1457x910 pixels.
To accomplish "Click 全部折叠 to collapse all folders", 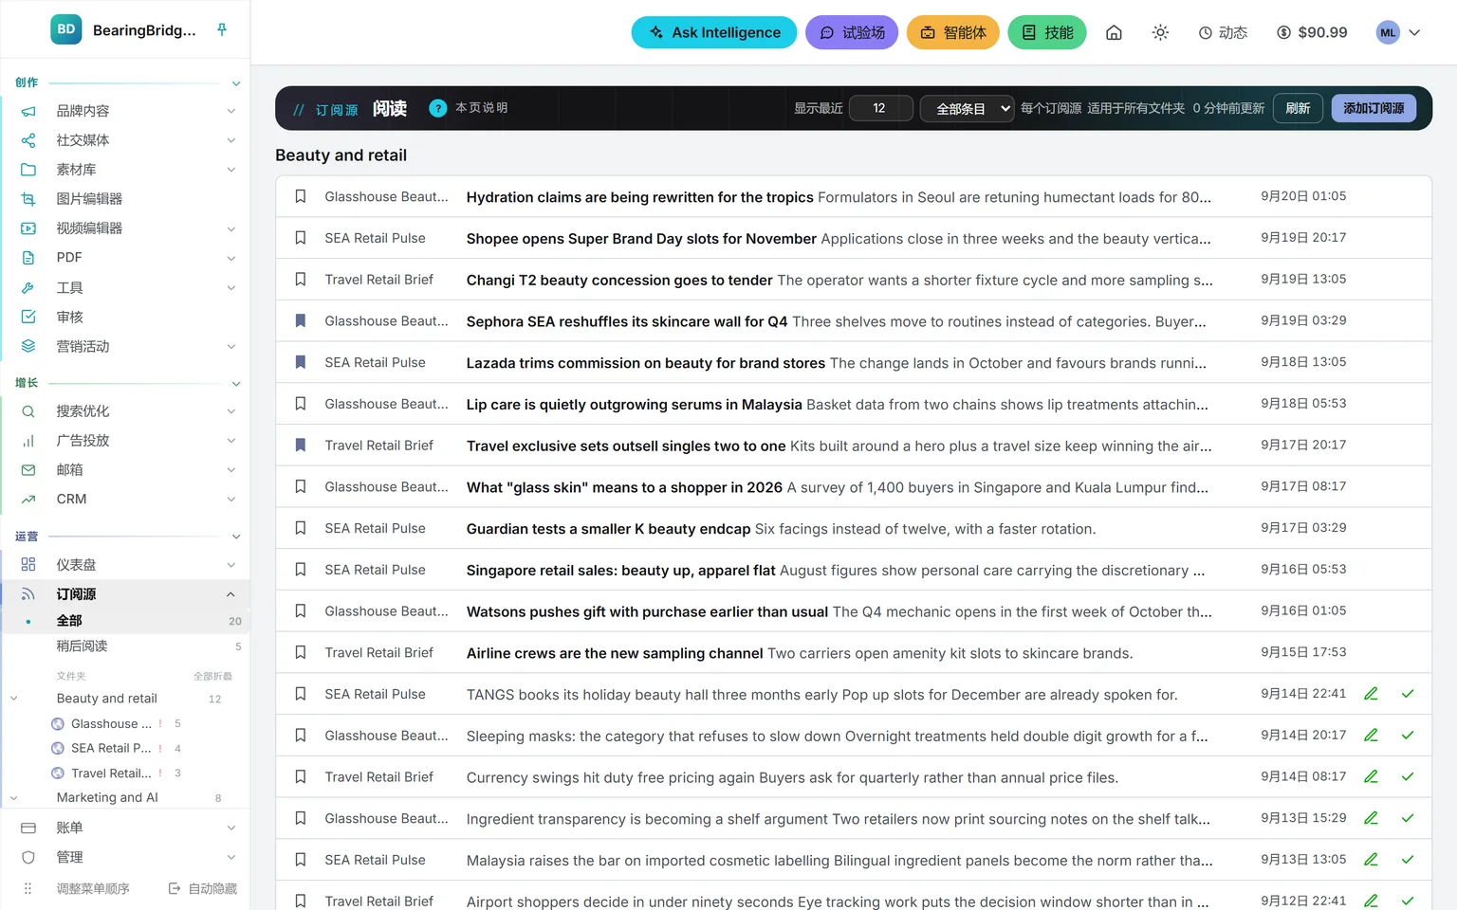I will (212, 676).
